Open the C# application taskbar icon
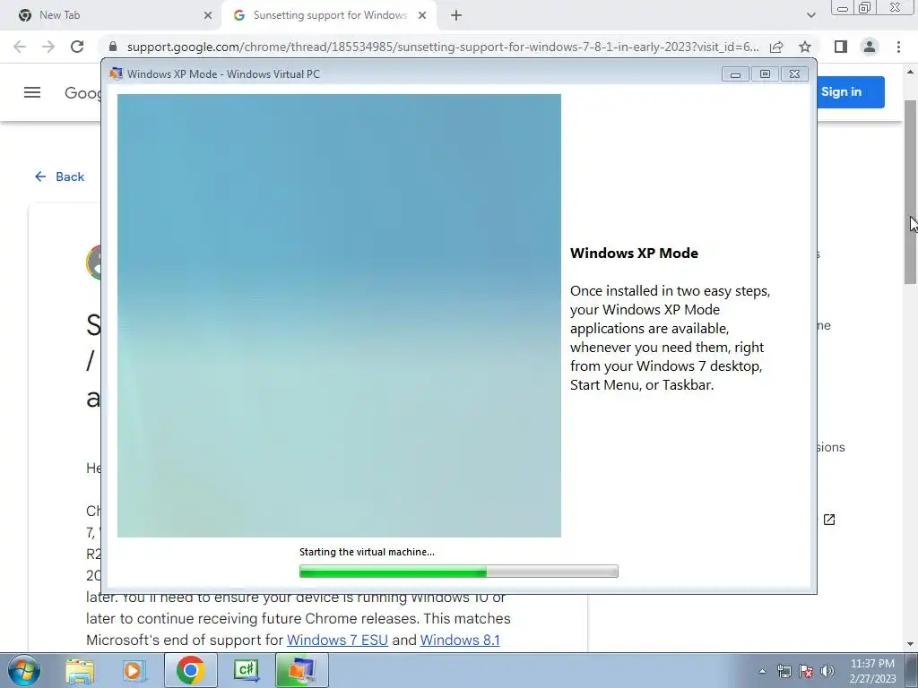Viewport: 918px width, 688px height. click(x=246, y=670)
